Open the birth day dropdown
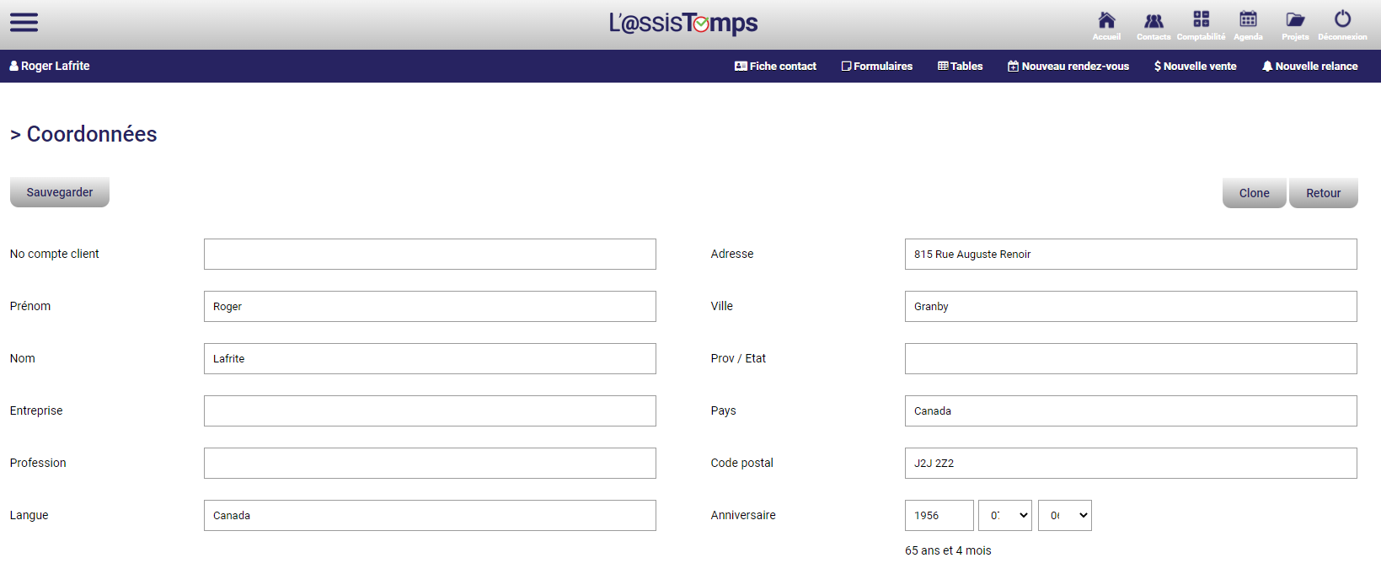 click(1064, 515)
